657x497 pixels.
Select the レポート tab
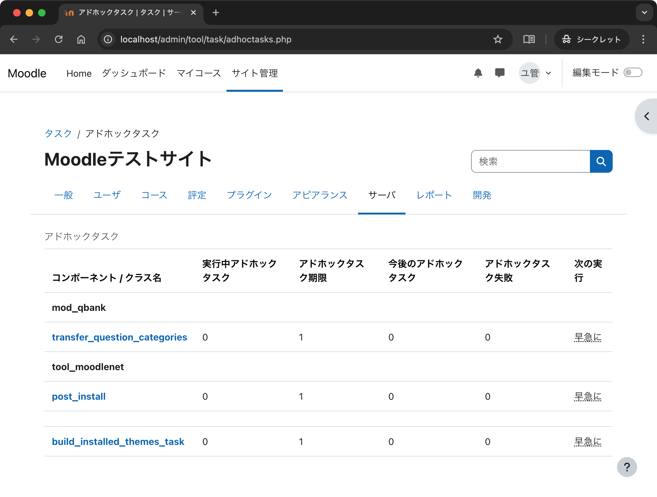click(434, 195)
